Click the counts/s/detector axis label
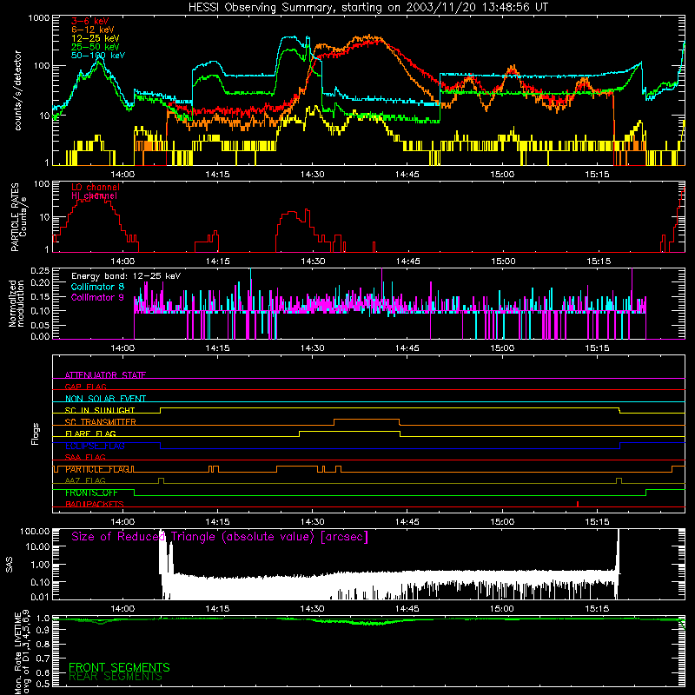 (x=17, y=90)
